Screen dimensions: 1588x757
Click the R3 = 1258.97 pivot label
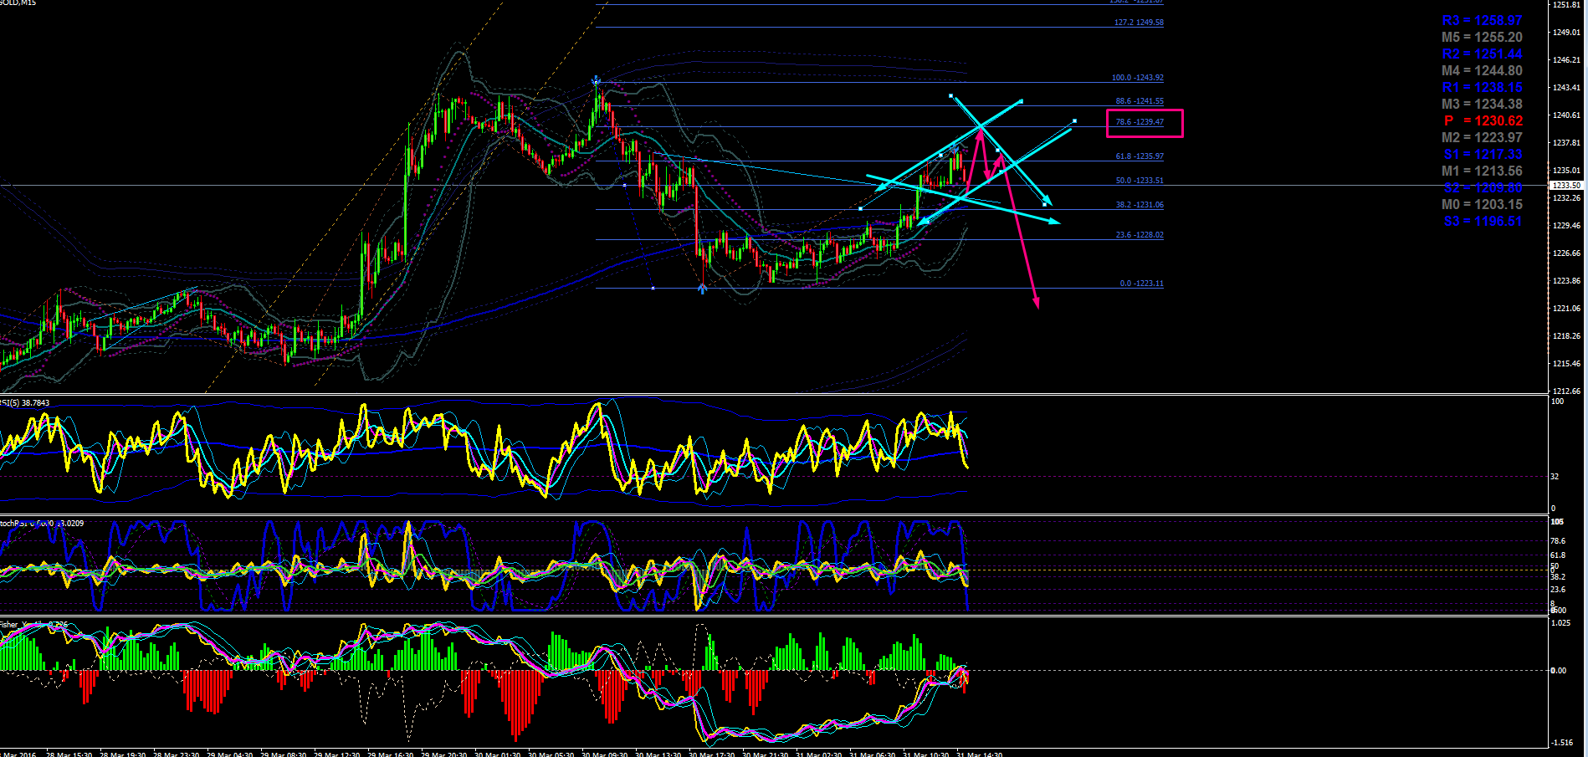pos(1482,20)
